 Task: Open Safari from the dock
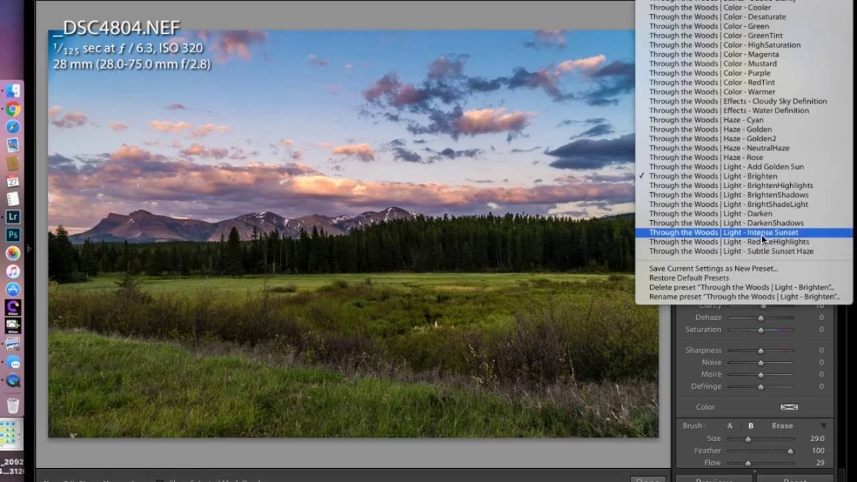click(x=13, y=127)
